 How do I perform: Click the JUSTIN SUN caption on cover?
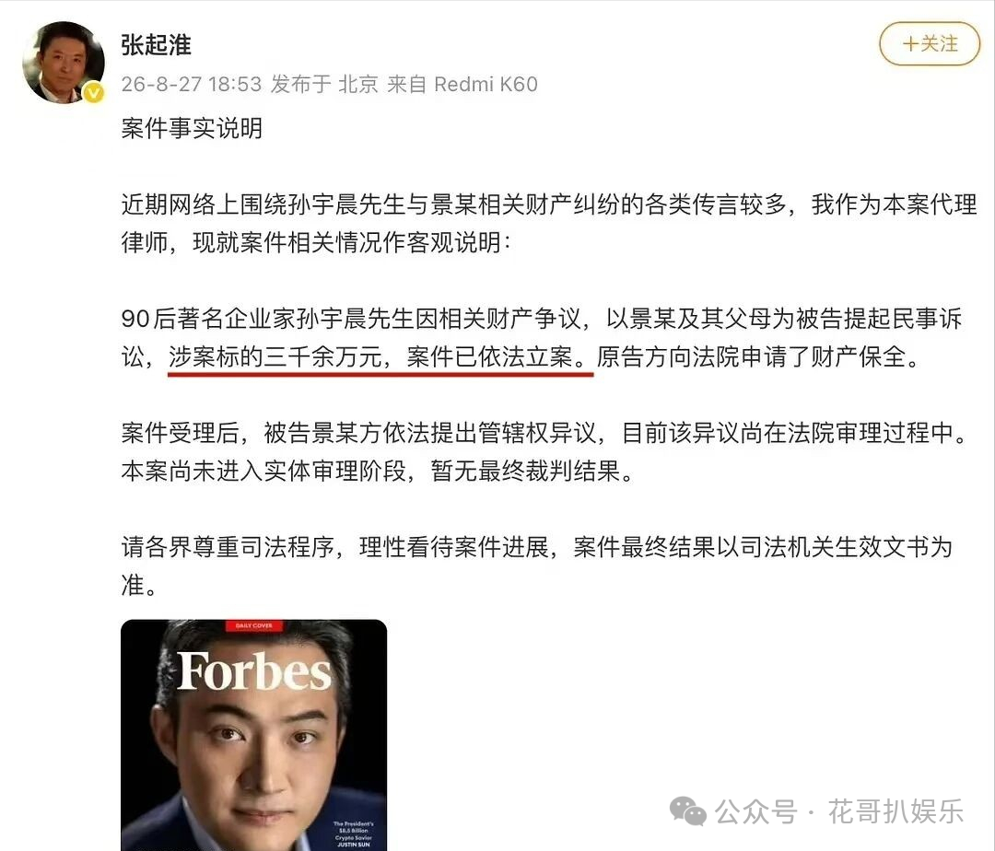(354, 845)
